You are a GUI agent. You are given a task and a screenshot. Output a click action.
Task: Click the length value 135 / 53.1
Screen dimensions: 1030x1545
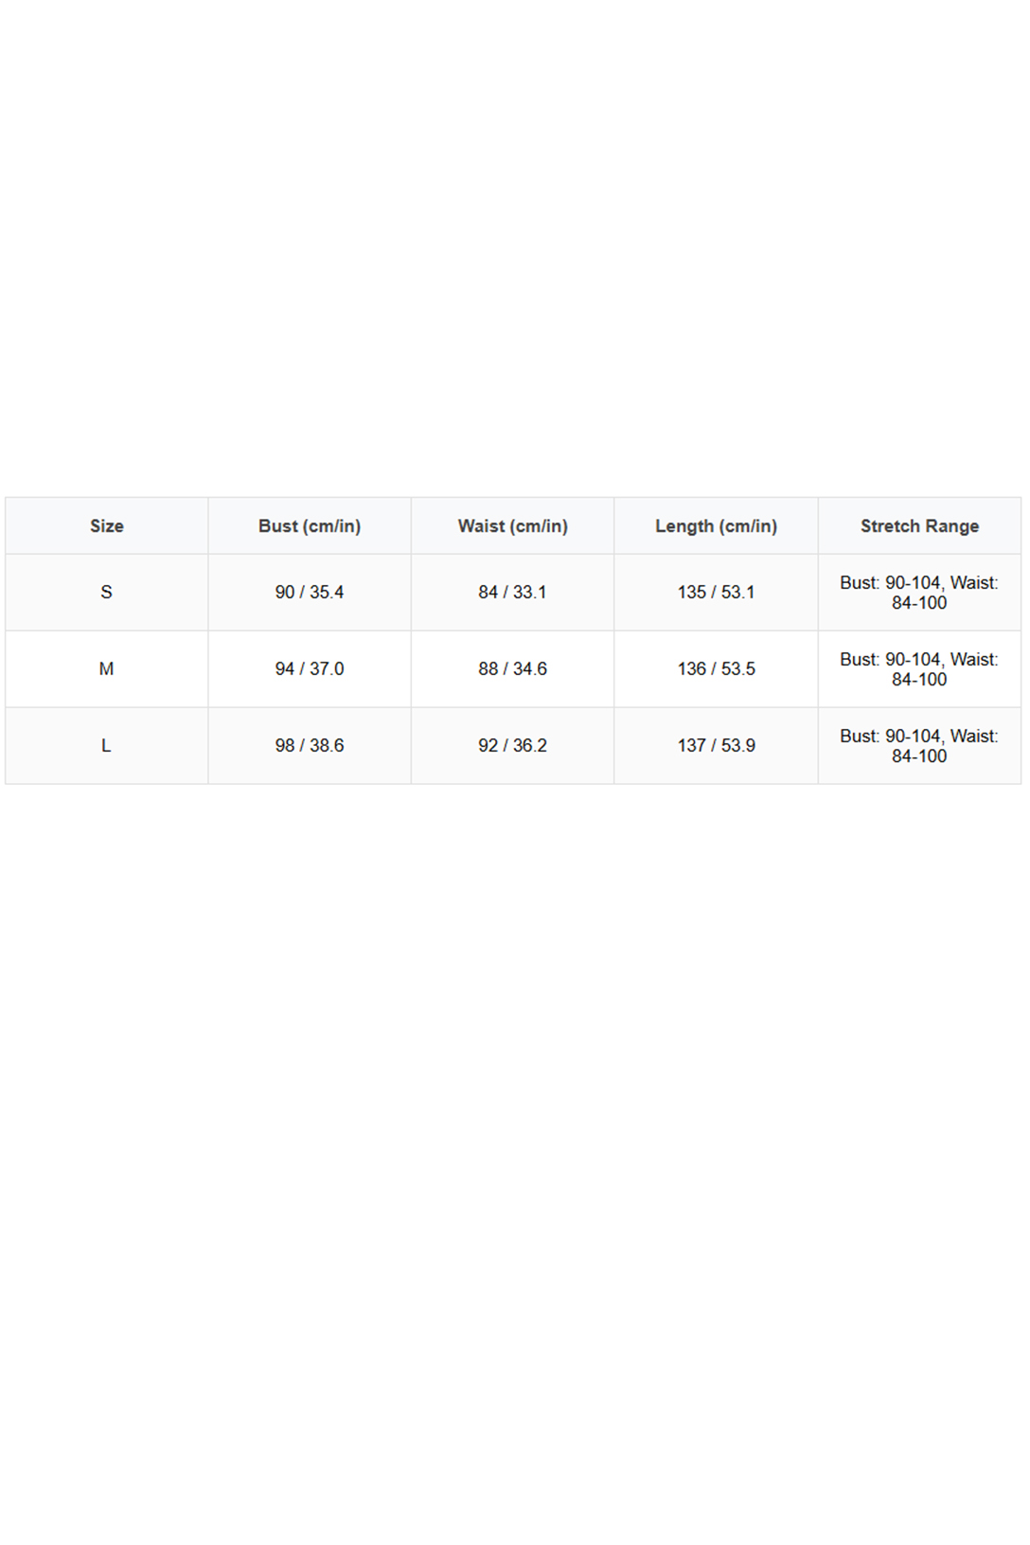coord(716,593)
